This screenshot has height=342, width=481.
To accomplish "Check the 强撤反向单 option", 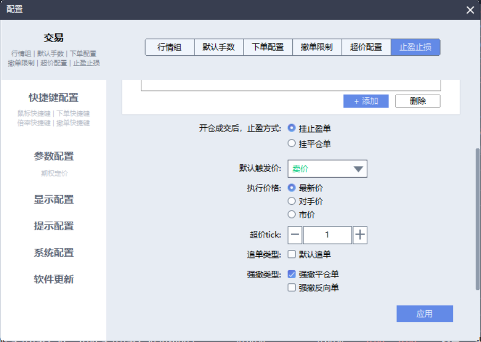I will coord(291,287).
